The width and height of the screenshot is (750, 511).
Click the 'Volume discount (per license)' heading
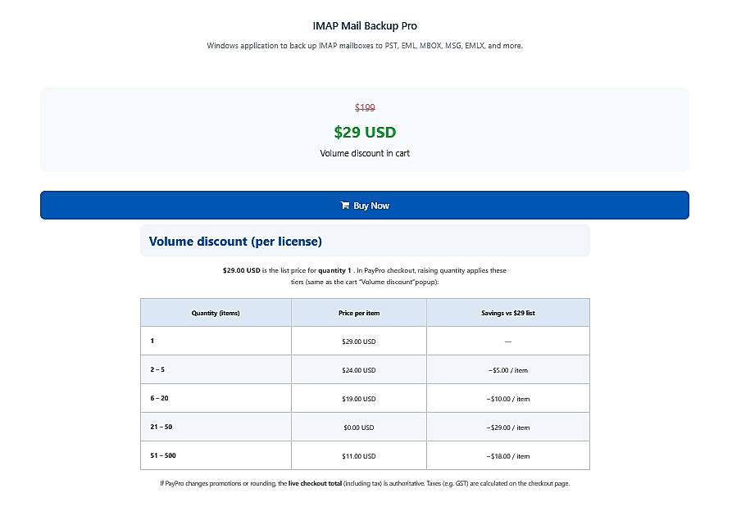click(235, 242)
